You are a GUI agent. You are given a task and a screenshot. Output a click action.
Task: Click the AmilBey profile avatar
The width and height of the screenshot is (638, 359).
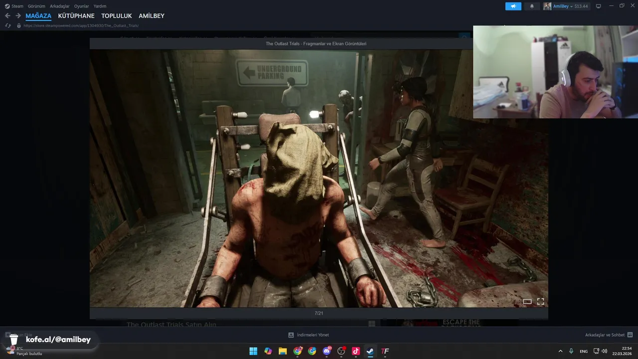547,6
